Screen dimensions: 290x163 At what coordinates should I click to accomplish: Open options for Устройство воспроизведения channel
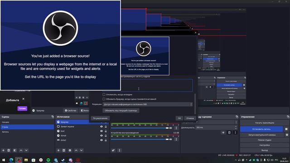point(176,139)
